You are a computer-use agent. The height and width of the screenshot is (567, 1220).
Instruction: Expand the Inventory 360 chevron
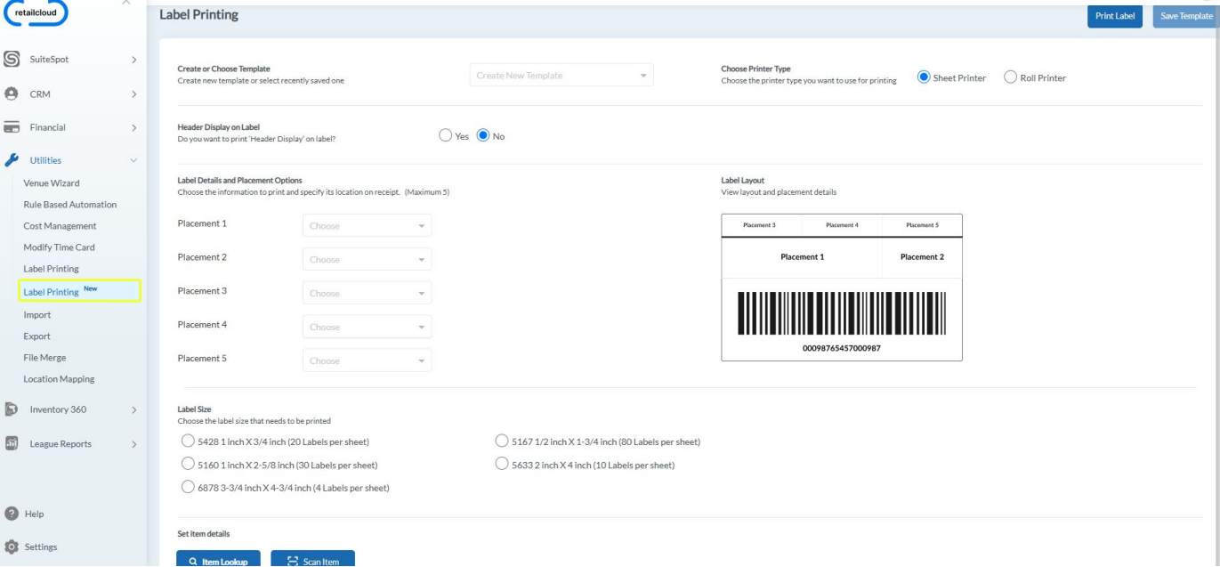133,409
